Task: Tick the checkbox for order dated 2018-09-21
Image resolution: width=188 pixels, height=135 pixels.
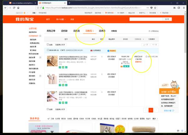Action: click(x=48, y=50)
